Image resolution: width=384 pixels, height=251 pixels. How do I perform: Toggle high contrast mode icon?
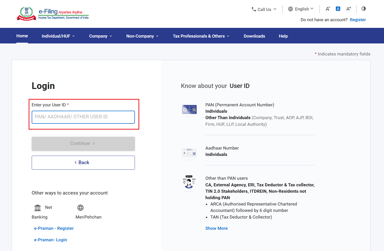(364, 9)
